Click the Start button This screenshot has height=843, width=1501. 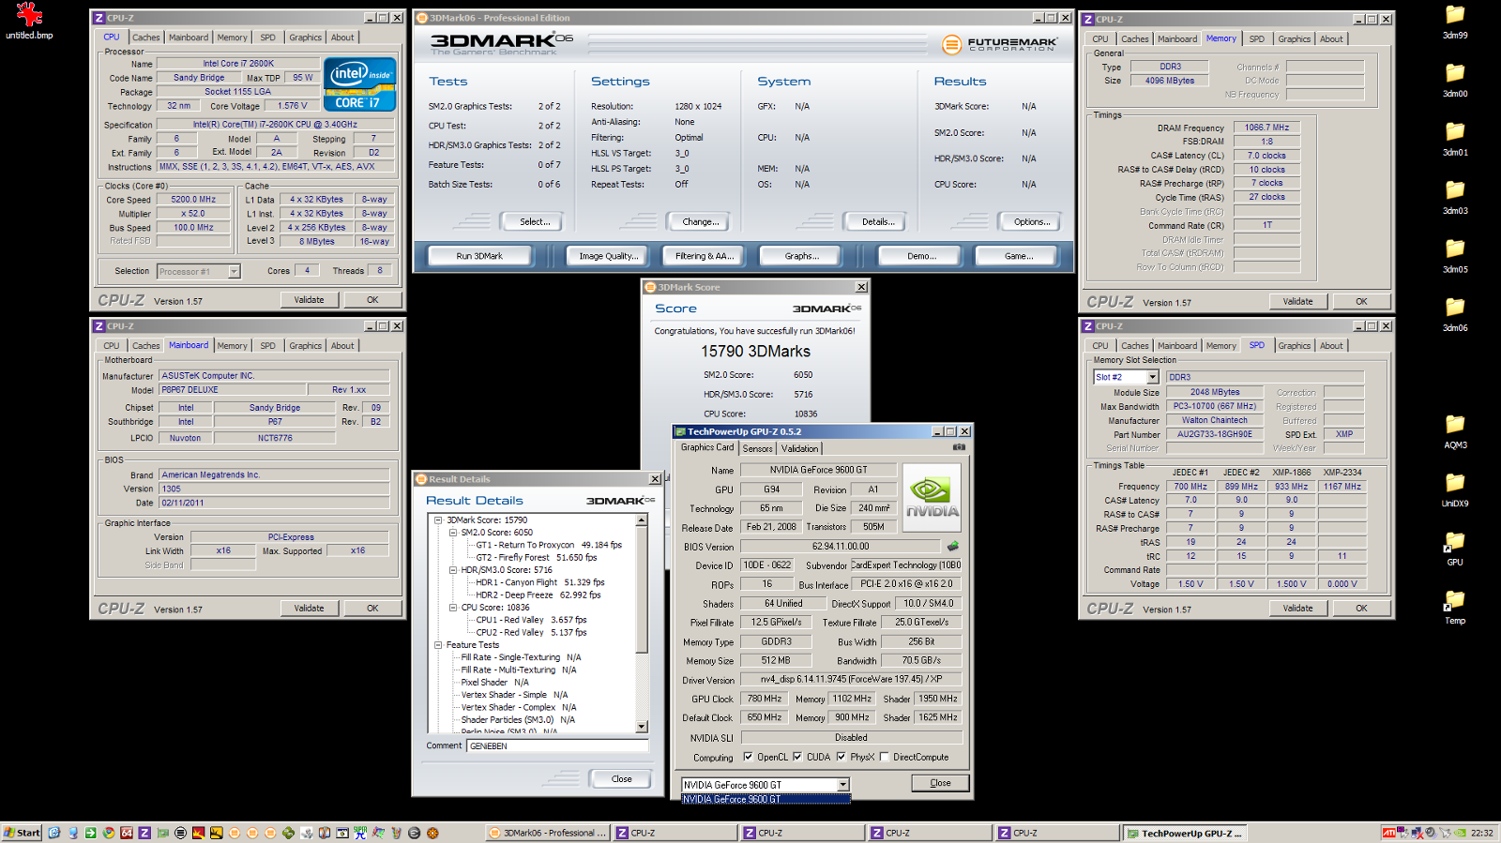(22, 833)
